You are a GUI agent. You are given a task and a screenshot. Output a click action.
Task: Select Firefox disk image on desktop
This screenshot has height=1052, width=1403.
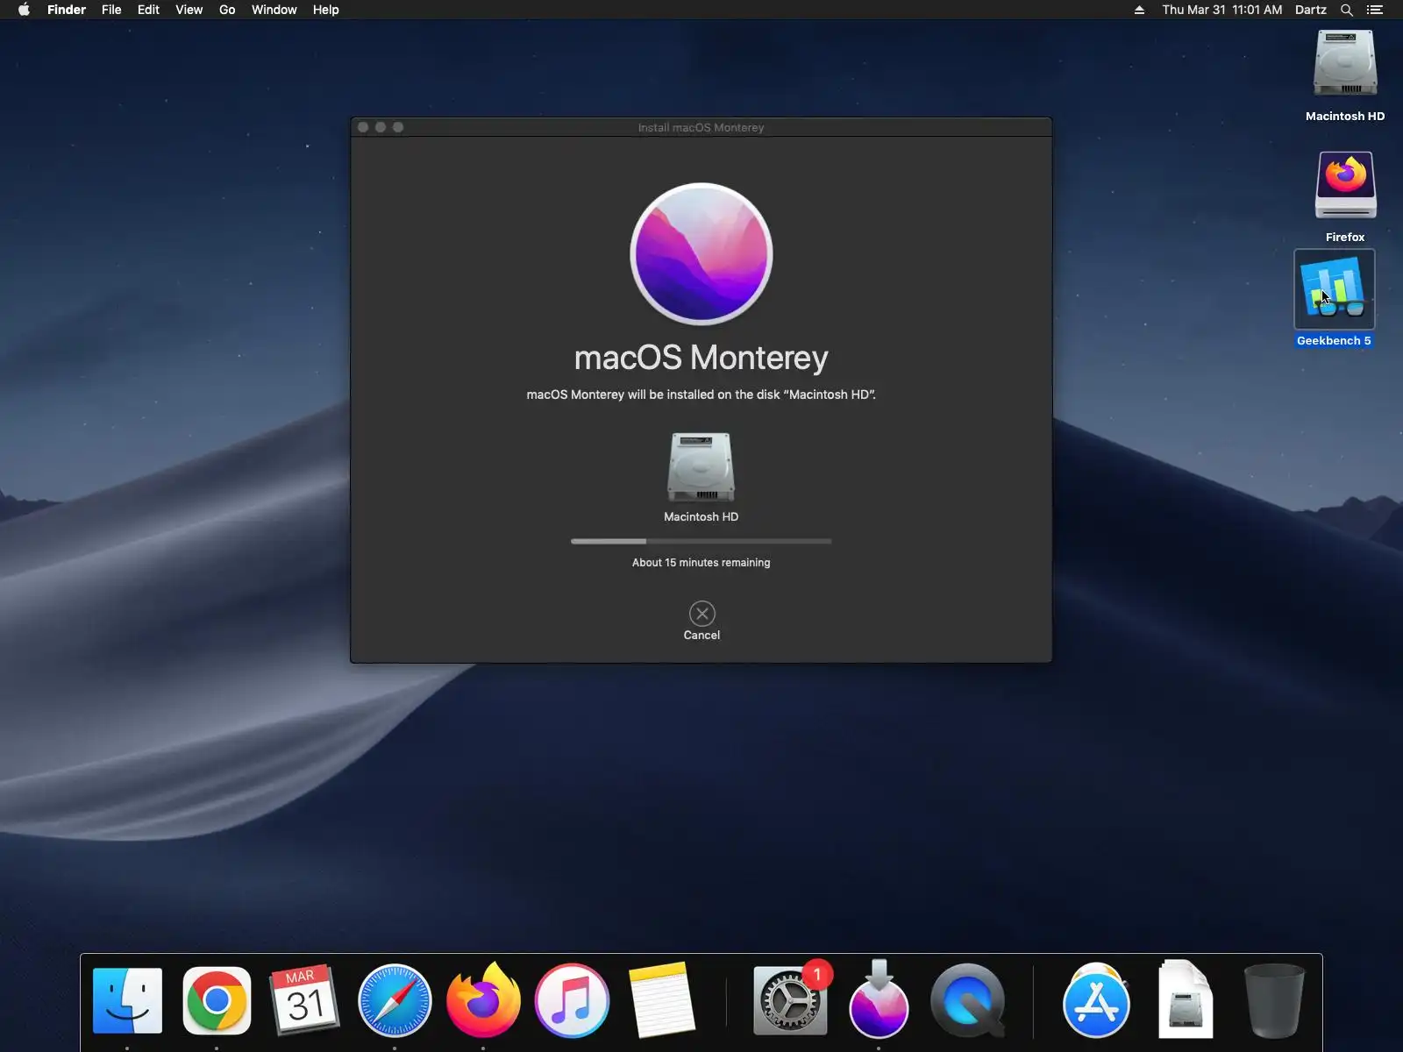point(1345,196)
